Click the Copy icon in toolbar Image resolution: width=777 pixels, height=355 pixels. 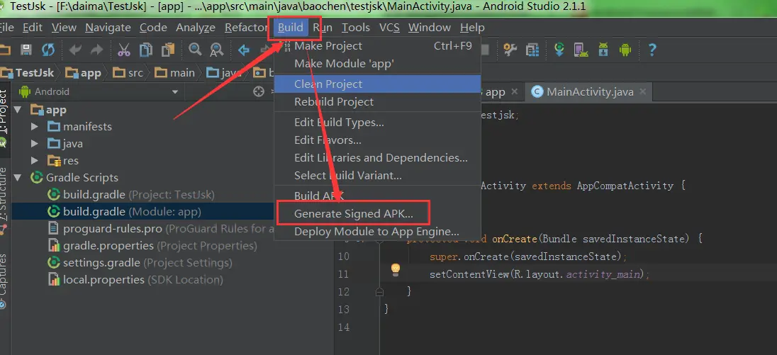click(146, 50)
